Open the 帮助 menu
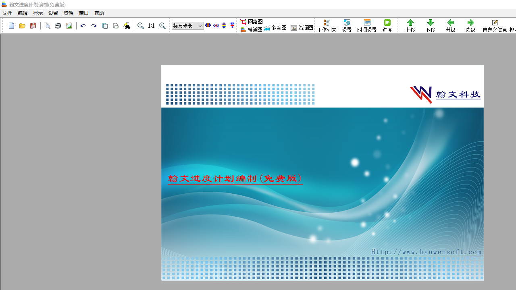516x290 pixels. tap(99, 13)
